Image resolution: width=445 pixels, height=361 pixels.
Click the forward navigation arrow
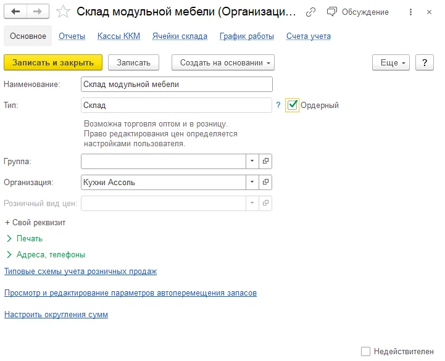38,11
